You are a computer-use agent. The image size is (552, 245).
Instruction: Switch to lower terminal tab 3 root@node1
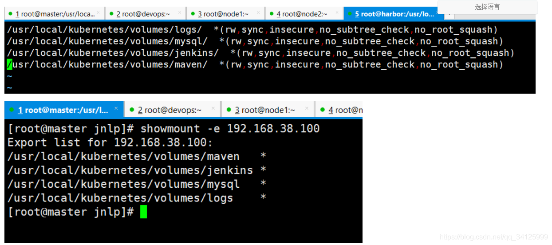tap(268, 110)
